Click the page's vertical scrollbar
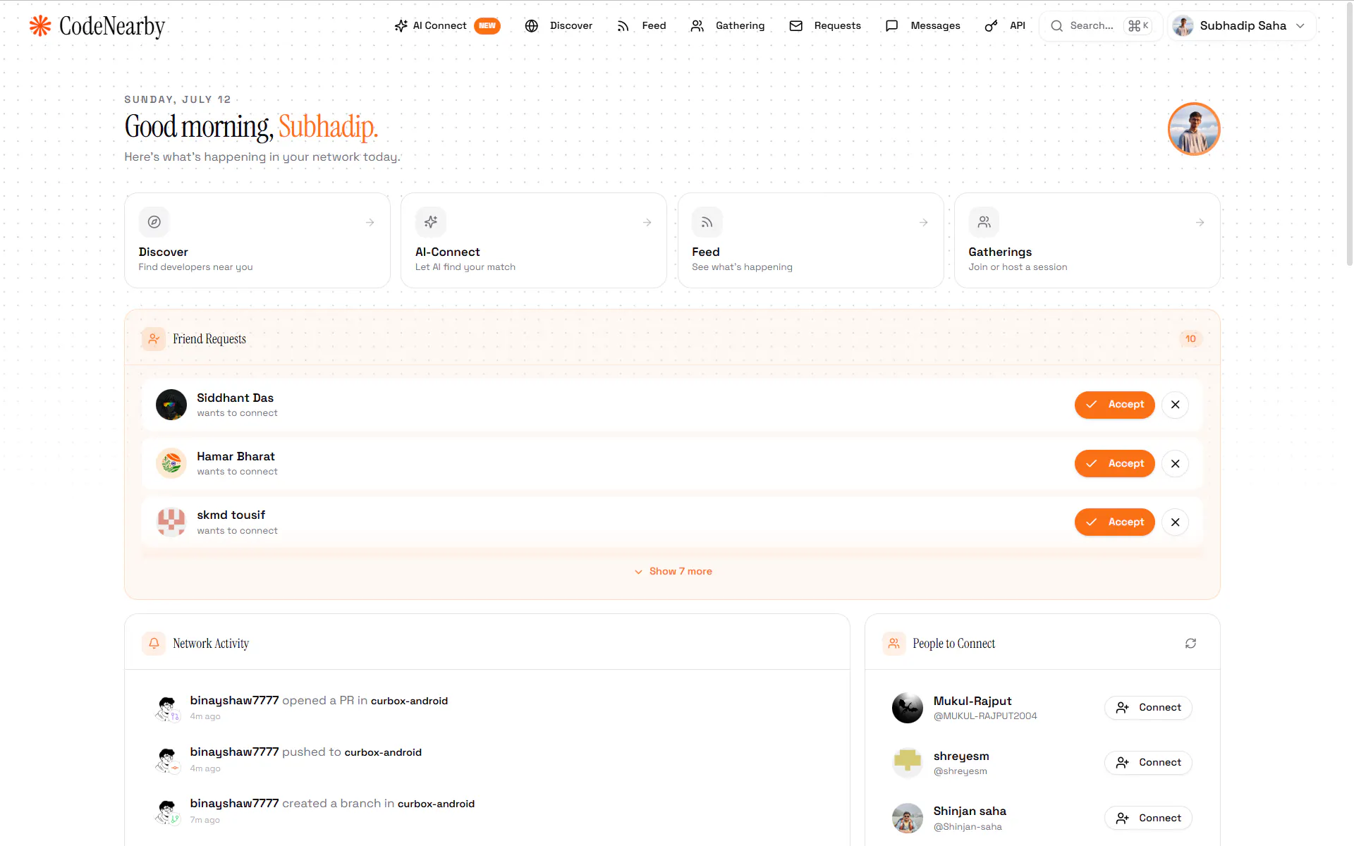The height and width of the screenshot is (846, 1354). 1350,134
